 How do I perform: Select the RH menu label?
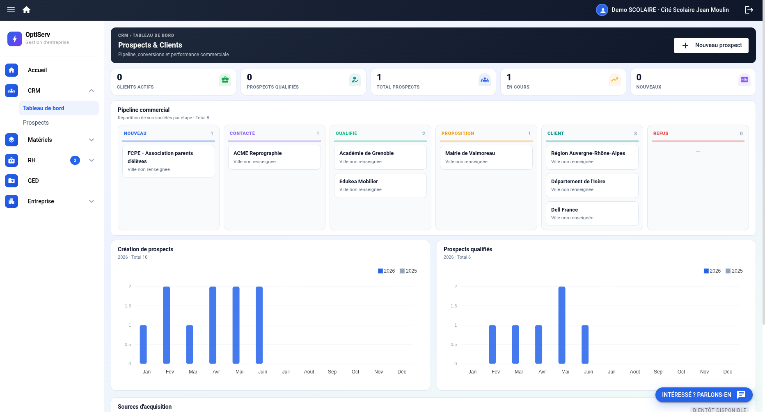coord(32,160)
